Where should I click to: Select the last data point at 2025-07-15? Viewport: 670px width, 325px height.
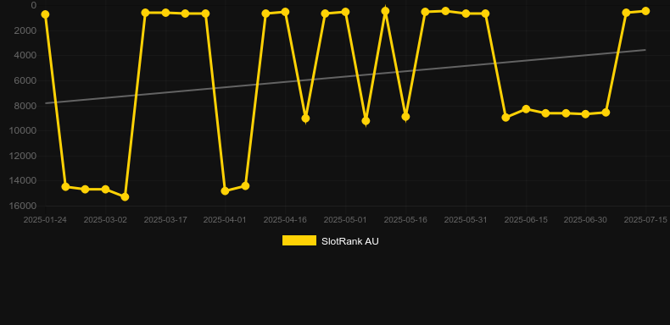tap(645, 11)
